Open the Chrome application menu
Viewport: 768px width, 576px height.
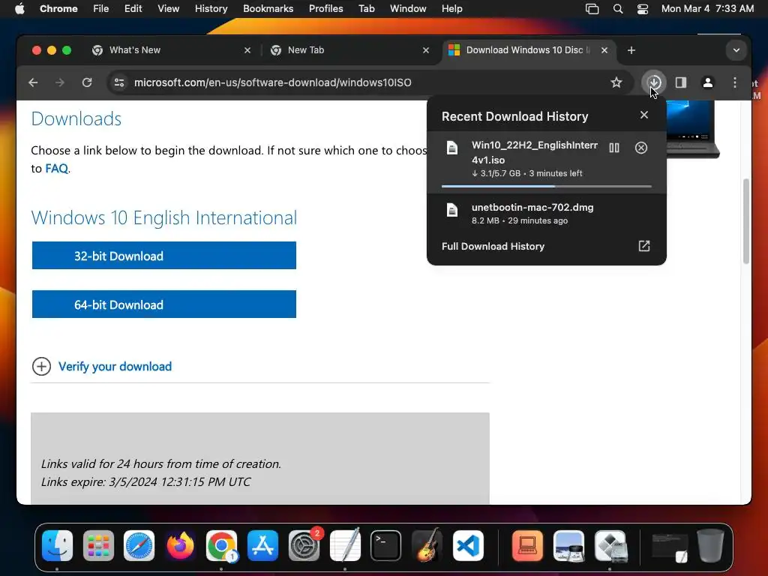(x=58, y=9)
